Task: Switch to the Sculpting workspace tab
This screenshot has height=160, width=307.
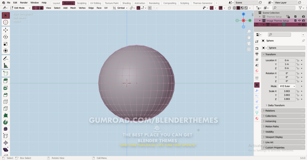Action: 82,3
